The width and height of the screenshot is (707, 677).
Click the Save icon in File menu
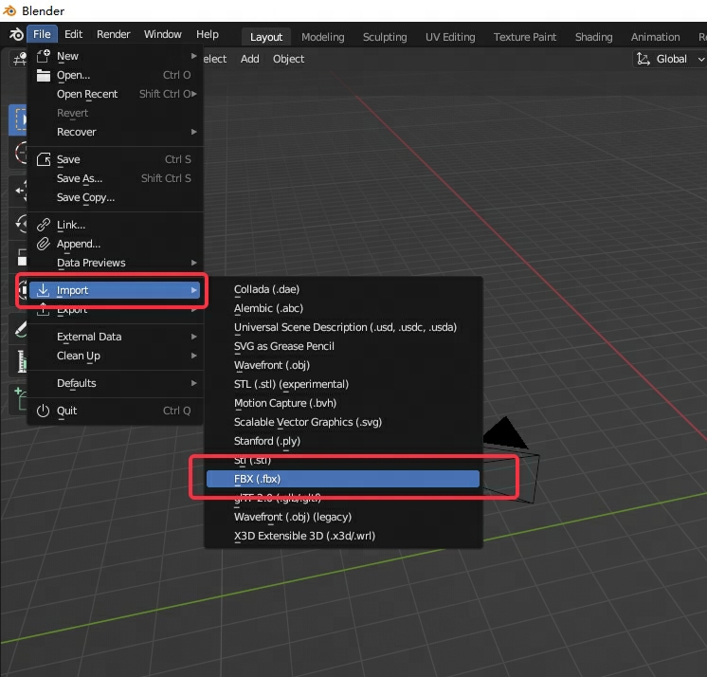pyautogui.click(x=43, y=159)
